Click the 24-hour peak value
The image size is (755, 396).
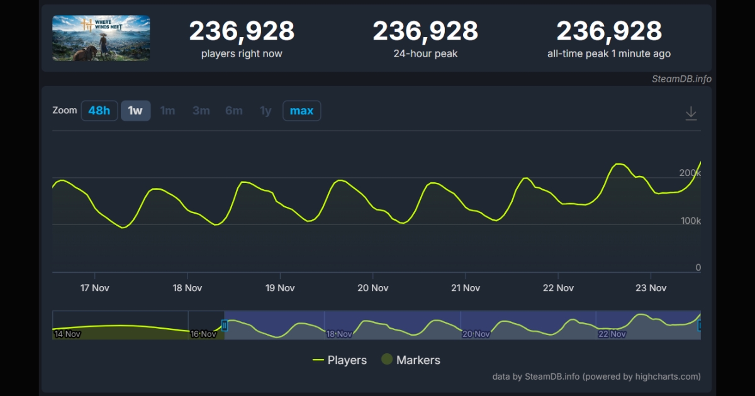pos(425,31)
